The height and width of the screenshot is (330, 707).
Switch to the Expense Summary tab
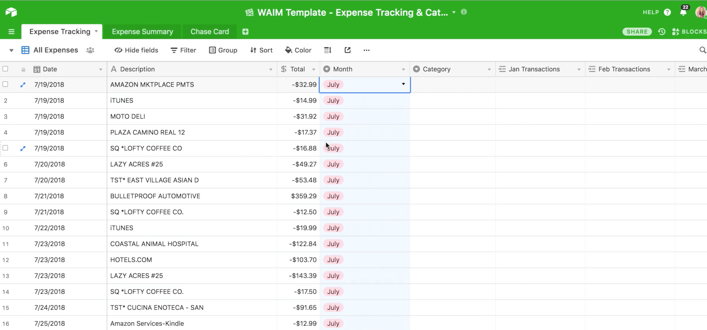(142, 32)
